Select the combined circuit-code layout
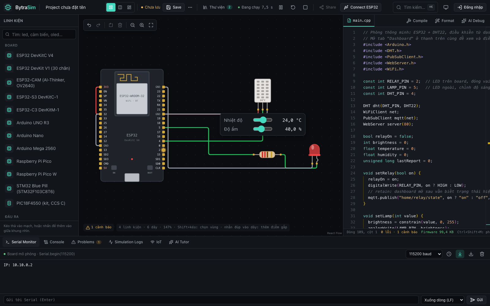490x306 pixels. coord(111,7)
